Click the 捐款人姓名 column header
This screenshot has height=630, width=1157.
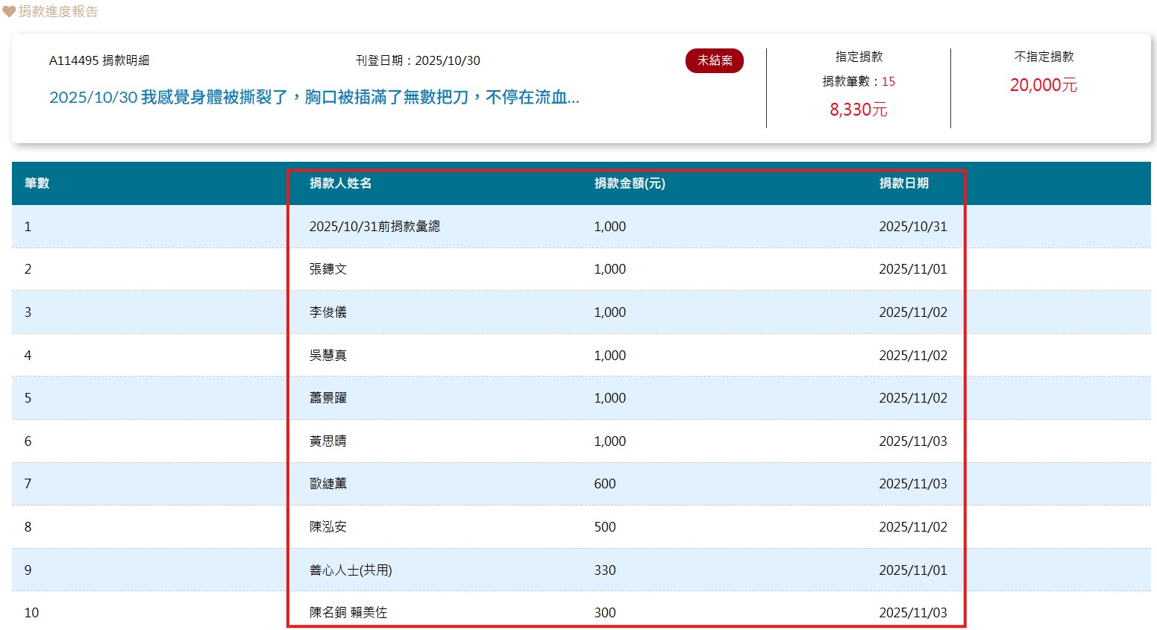tap(340, 183)
